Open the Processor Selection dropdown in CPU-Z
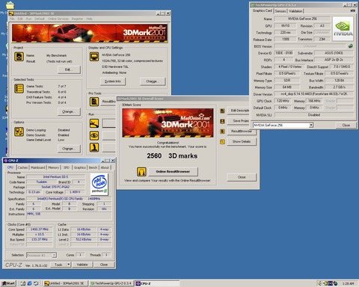 click(54, 255)
